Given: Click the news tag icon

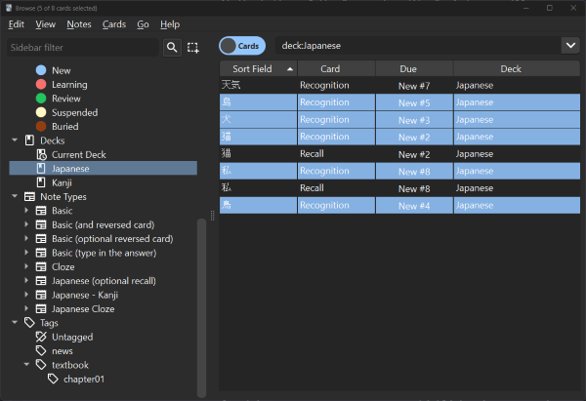Looking at the screenshot, I should coord(41,350).
